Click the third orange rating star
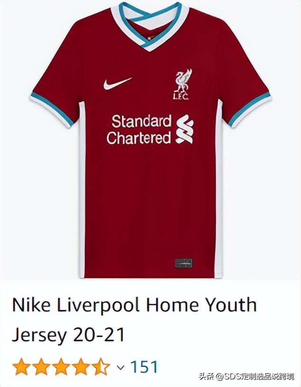Viewport: 301px width, 387px height. coord(61,367)
